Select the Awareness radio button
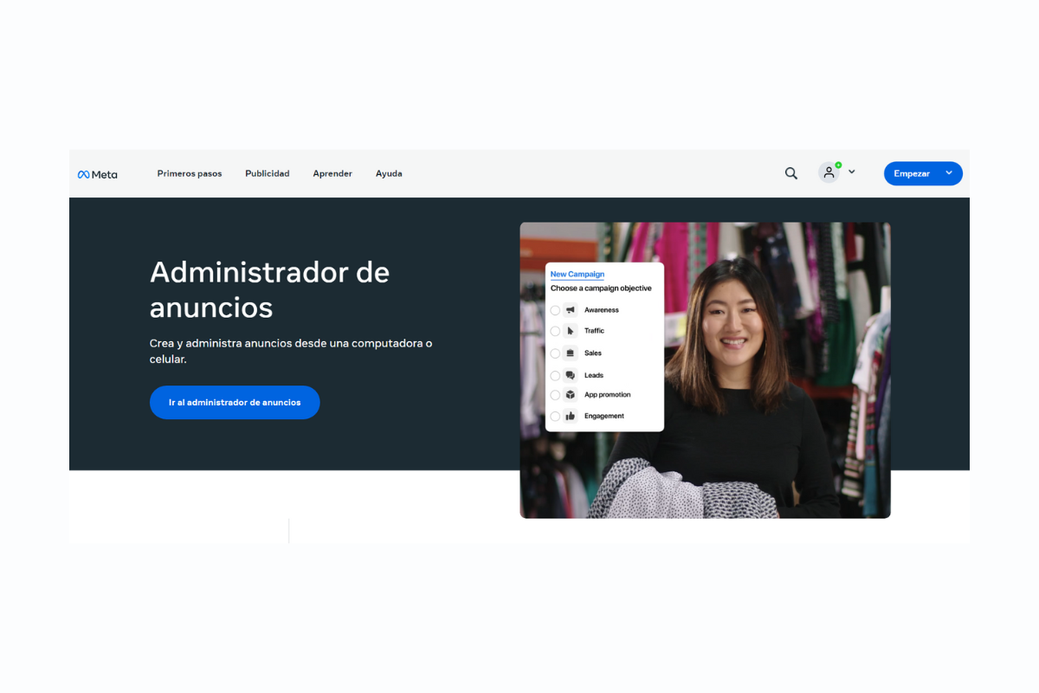Image resolution: width=1039 pixels, height=693 pixels. (x=555, y=310)
